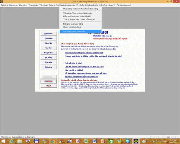
Task: Expand the Hệ thống menu
Action: point(103,5)
